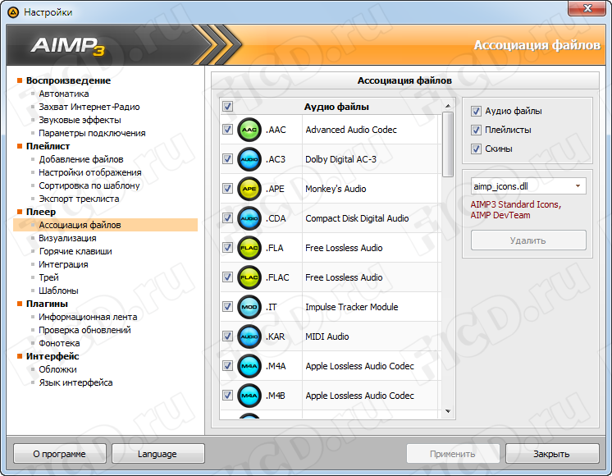612x476 pixels.
Task: Click the file list scrollbar thumb
Action: coord(448,144)
